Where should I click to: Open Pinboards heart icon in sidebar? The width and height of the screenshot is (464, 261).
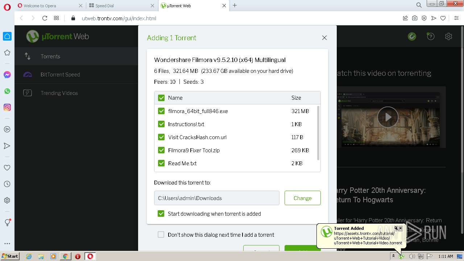point(7,168)
